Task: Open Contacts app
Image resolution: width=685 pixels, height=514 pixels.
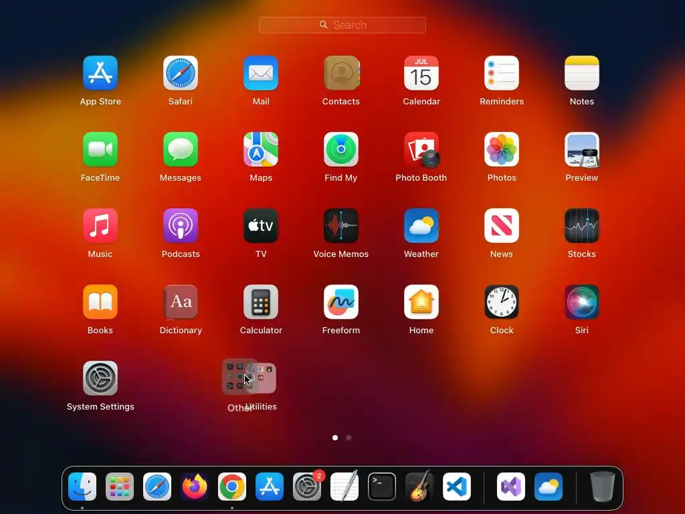Action: (341, 73)
